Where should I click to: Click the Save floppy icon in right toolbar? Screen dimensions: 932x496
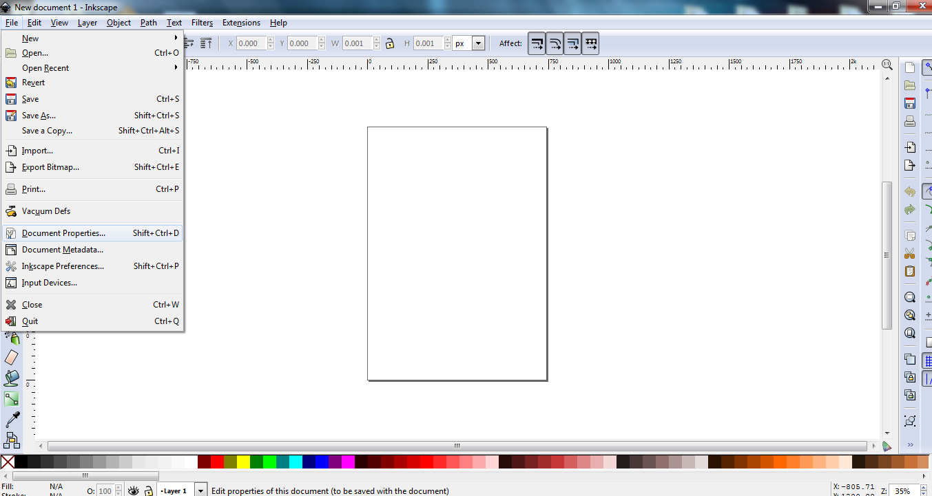910,103
